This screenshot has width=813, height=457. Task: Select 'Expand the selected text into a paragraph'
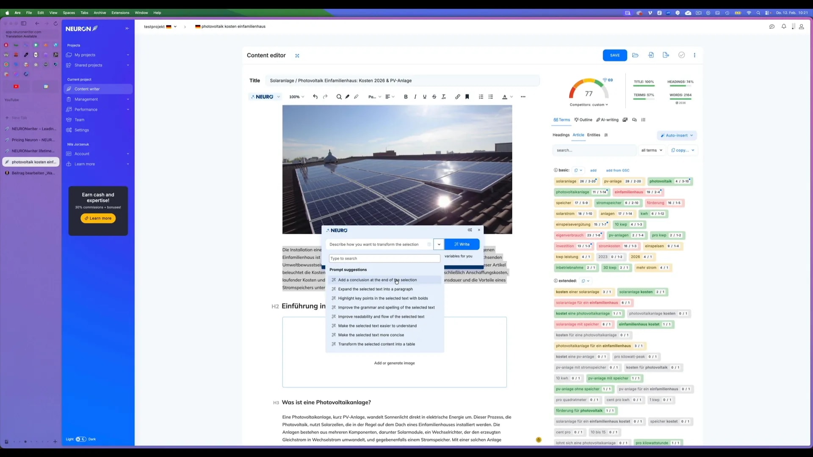click(x=375, y=289)
